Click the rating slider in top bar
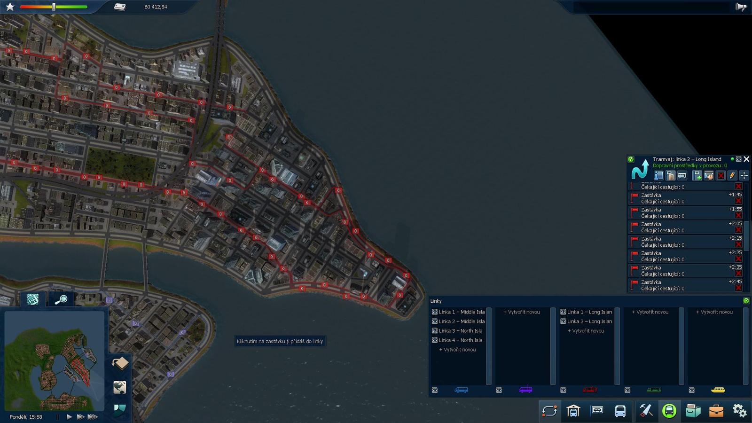The width and height of the screenshot is (752, 423). 54,7
